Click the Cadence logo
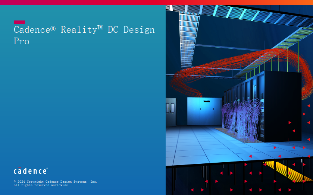The image size is (313, 195). point(31,171)
